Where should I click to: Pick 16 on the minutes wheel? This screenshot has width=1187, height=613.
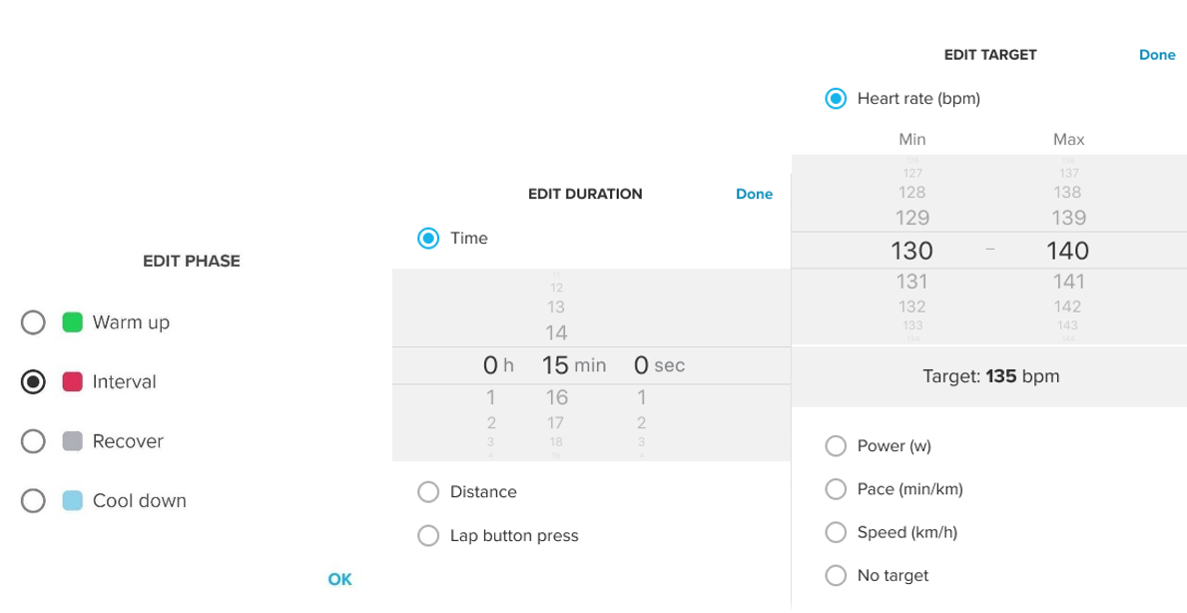(556, 396)
